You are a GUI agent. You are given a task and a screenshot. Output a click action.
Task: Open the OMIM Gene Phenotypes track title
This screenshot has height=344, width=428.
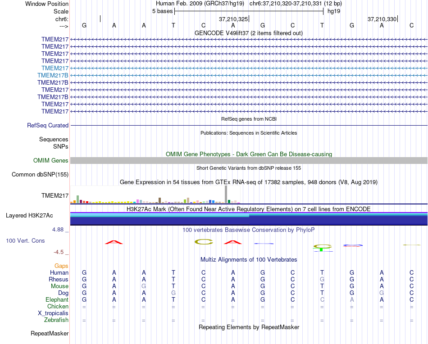click(249, 154)
